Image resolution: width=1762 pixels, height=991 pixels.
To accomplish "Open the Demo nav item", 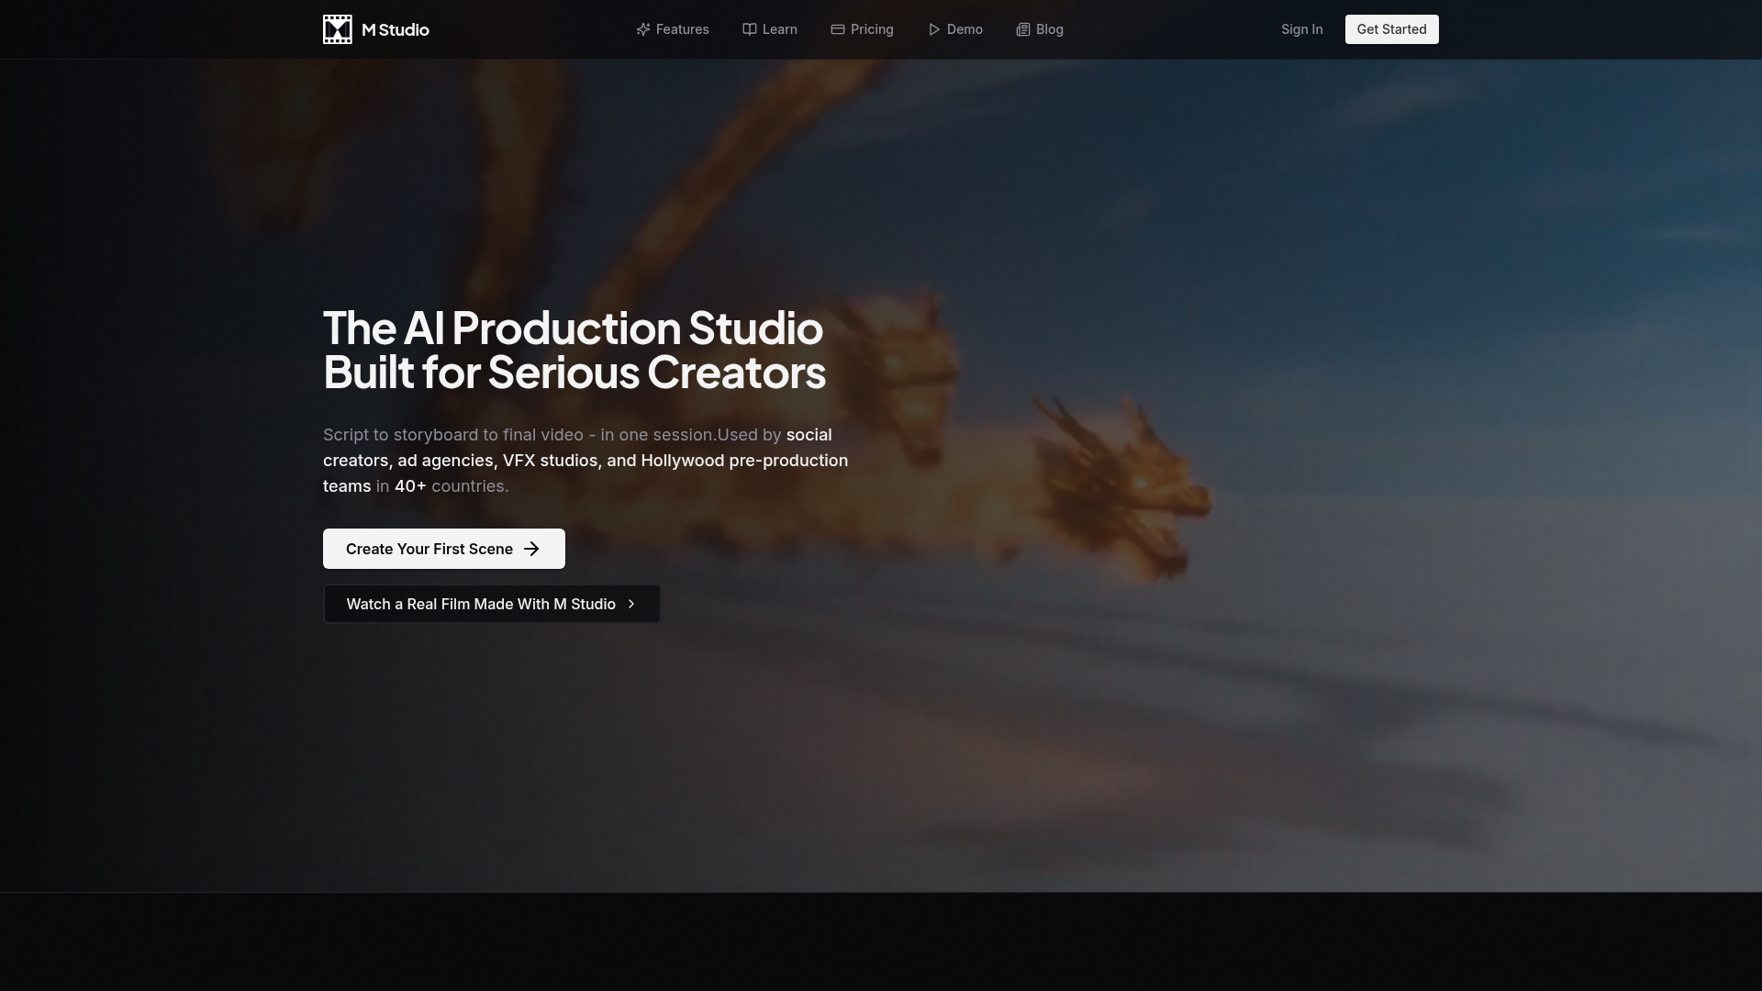I will click(955, 29).
